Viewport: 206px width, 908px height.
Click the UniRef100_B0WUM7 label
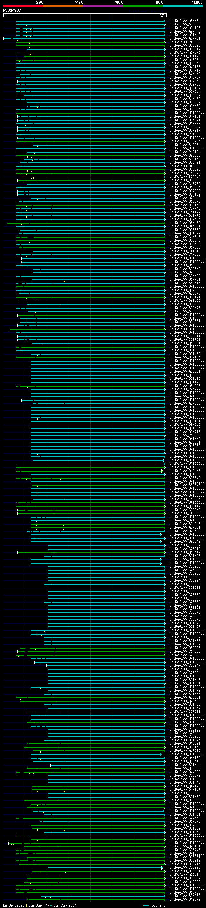[185, 74]
